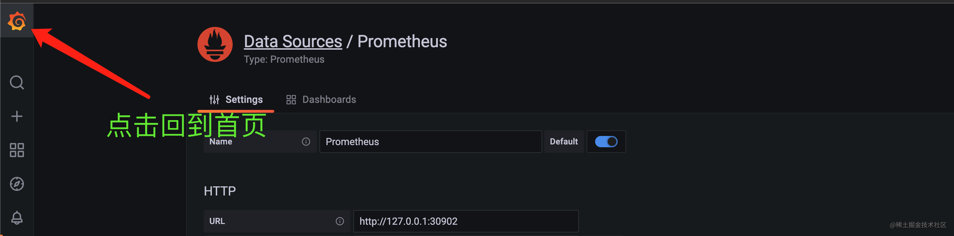The height and width of the screenshot is (236, 954).
Task: Open the Data Sources breadcrumb link
Action: click(x=293, y=42)
